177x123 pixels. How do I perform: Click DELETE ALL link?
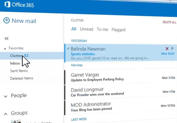click(169, 22)
